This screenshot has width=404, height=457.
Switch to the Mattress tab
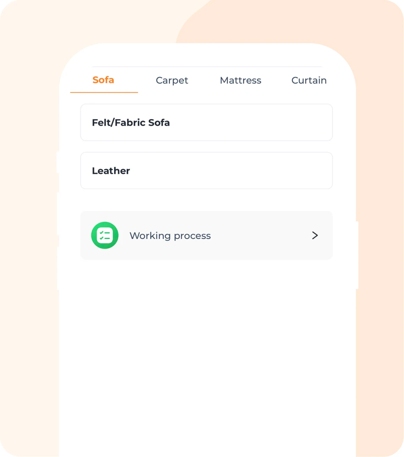point(240,80)
